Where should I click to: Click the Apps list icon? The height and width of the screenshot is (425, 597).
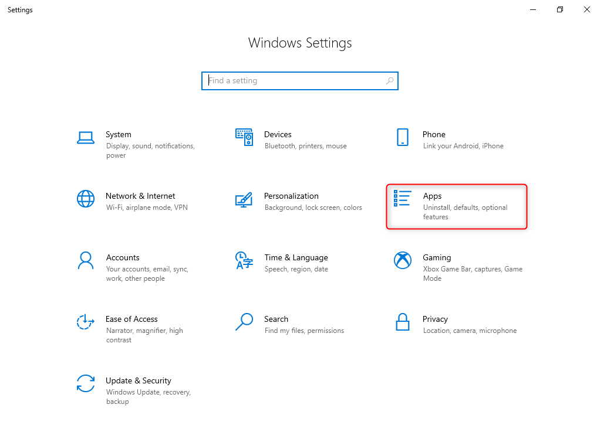pos(402,199)
